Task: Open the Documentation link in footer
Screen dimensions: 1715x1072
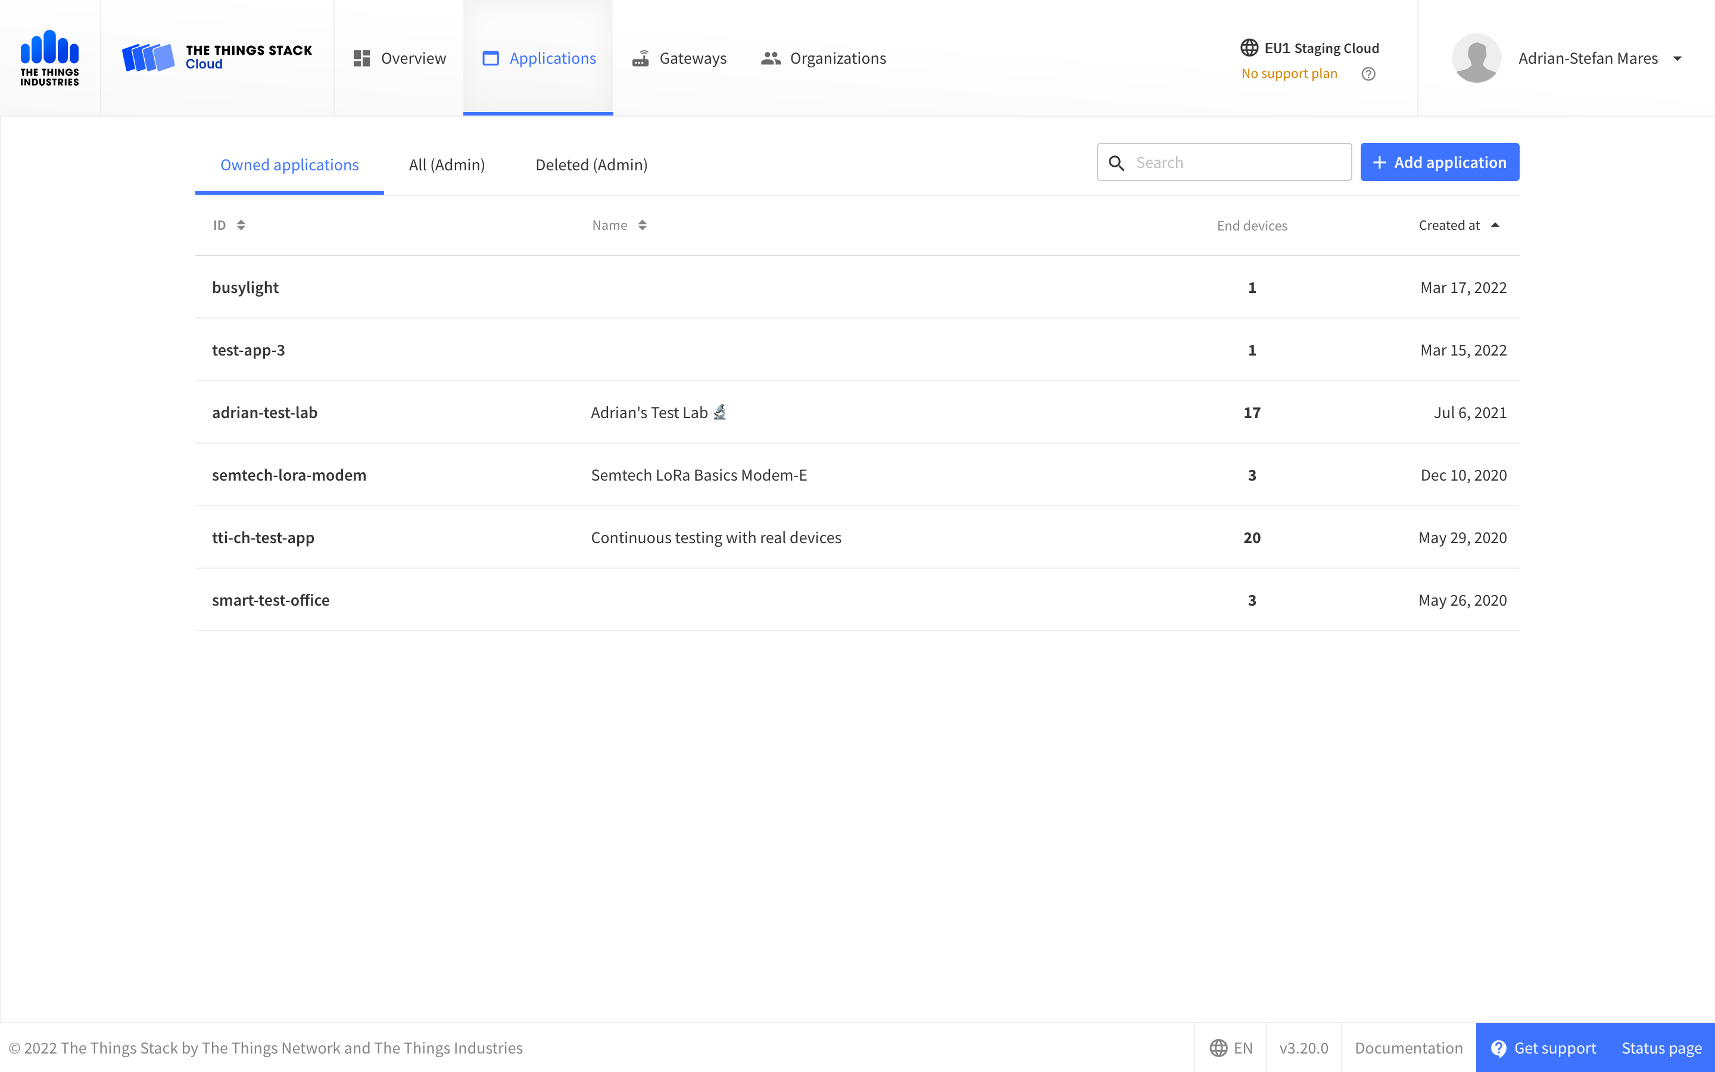Action: 1409,1047
